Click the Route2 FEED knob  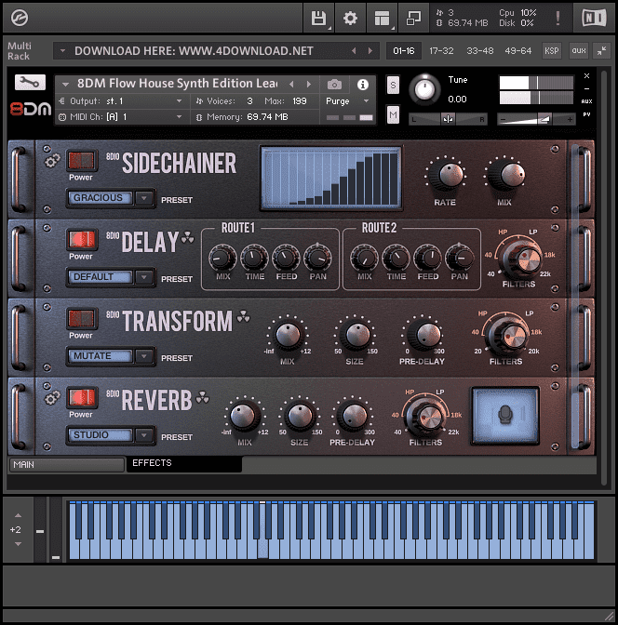point(428,258)
